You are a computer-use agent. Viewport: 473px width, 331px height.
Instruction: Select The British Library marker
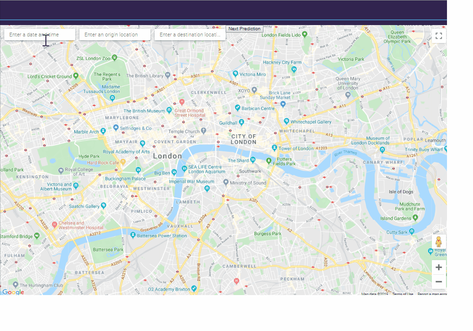(x=168, y=75)
